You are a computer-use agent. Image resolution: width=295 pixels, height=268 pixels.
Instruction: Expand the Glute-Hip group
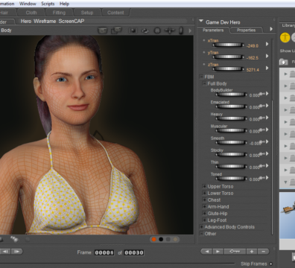click(204, 214)
